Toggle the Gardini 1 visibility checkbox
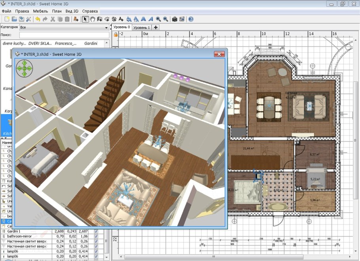 (96, 231)
